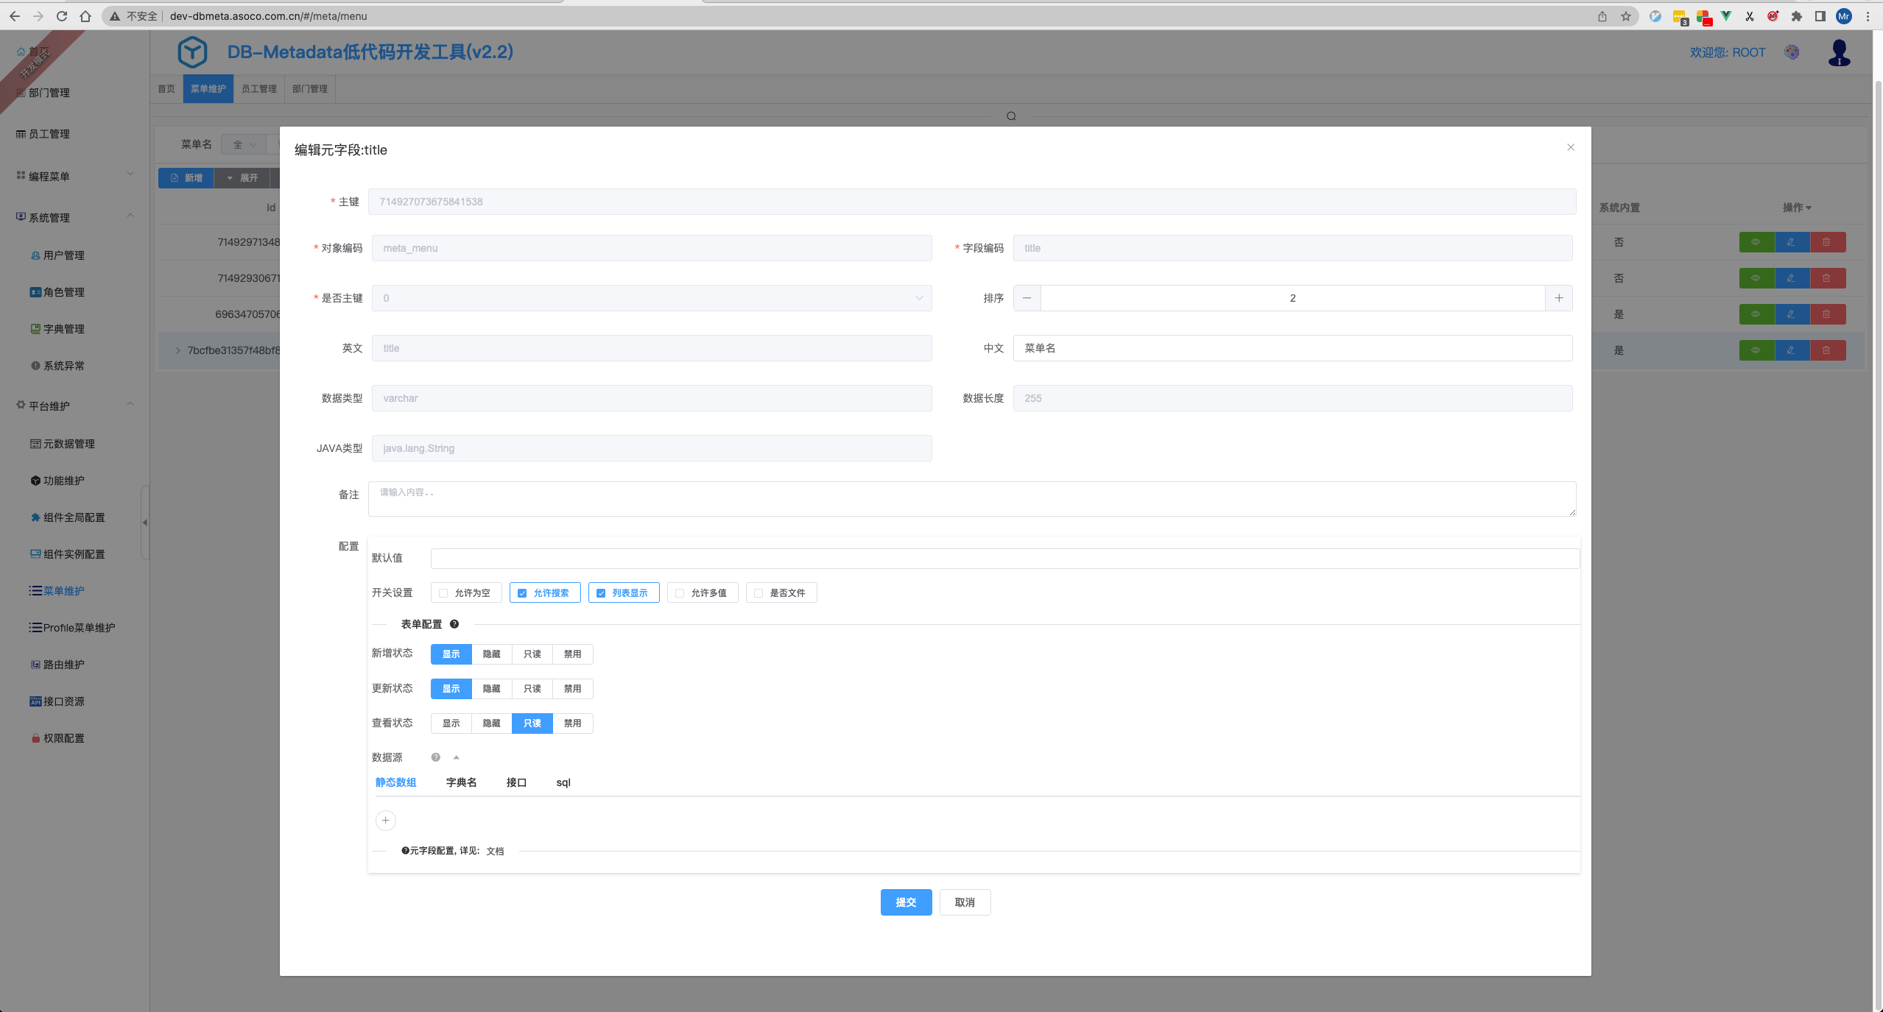This screenshot has height=1012, width=1883.
Task: Open the 文档 documentation link
Action: click(495, 851)
